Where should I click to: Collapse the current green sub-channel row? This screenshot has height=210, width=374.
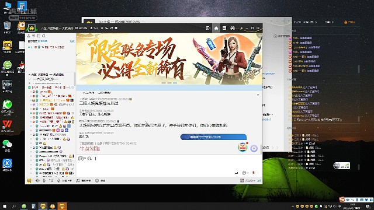pyautogui.click(x=29, y=87)
